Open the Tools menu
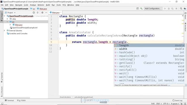This screenshot has height=105, width=187. click(58, 5)
